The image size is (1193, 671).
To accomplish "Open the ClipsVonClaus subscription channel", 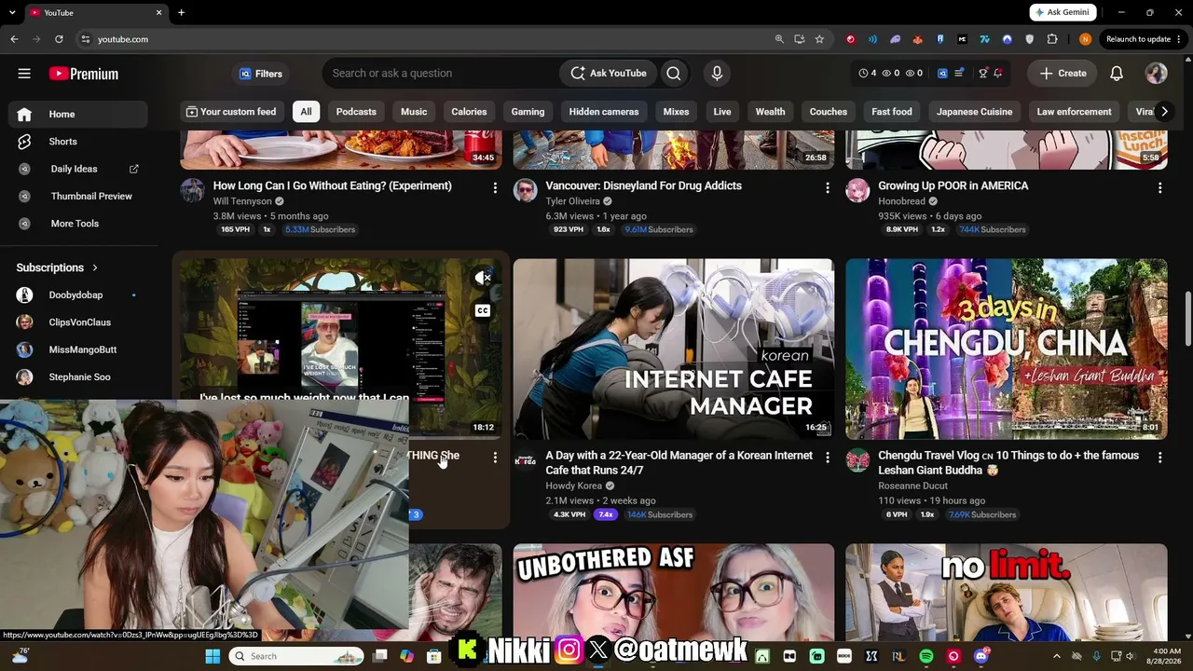I will click(78, 322).
